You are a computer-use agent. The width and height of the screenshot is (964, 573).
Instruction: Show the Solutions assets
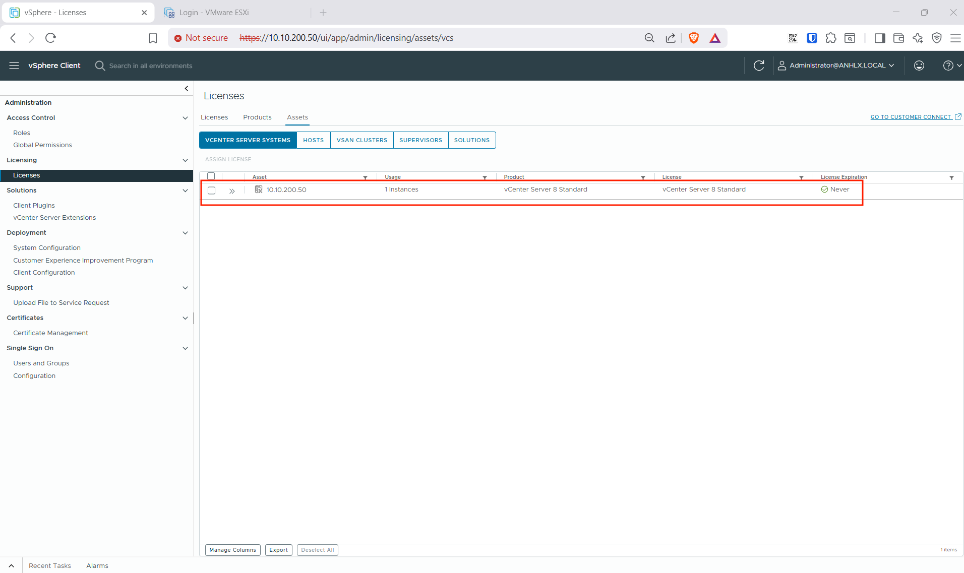coord(472,140)
